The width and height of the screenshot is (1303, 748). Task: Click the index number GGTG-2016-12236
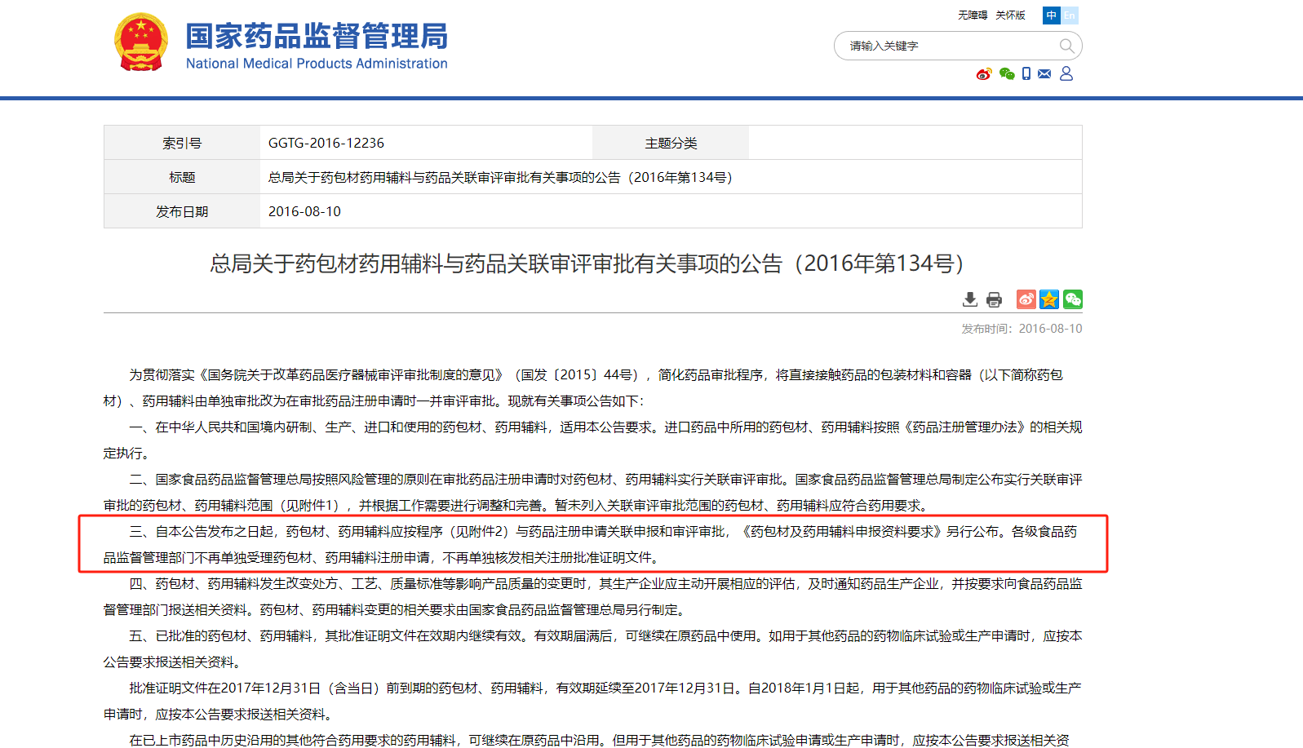(326, 143)
